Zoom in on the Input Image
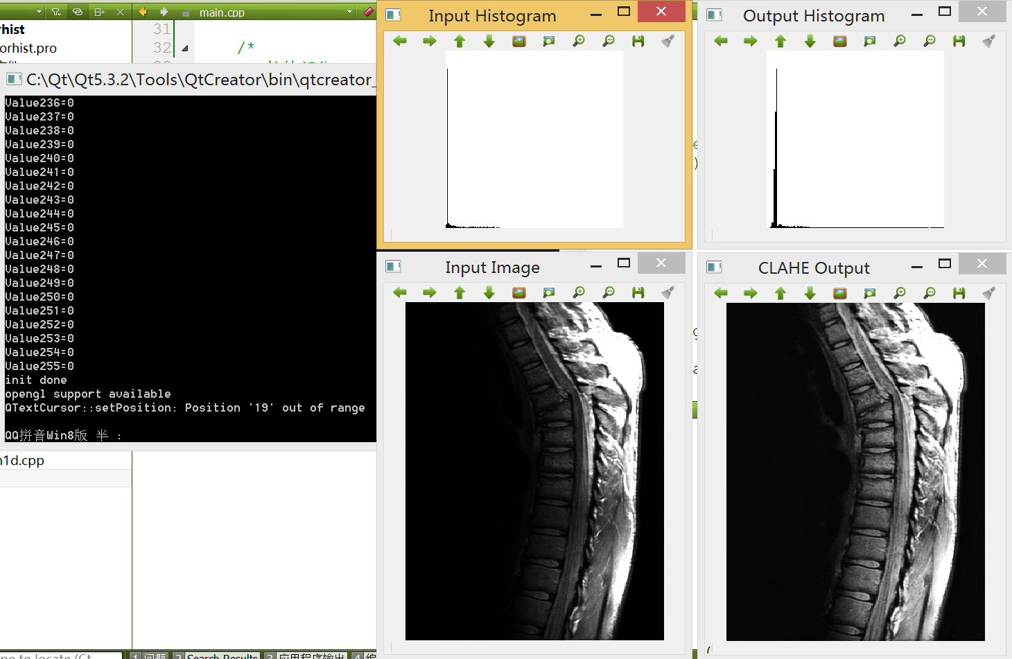This screenshot has height=659, width=1012. (579, 292)
